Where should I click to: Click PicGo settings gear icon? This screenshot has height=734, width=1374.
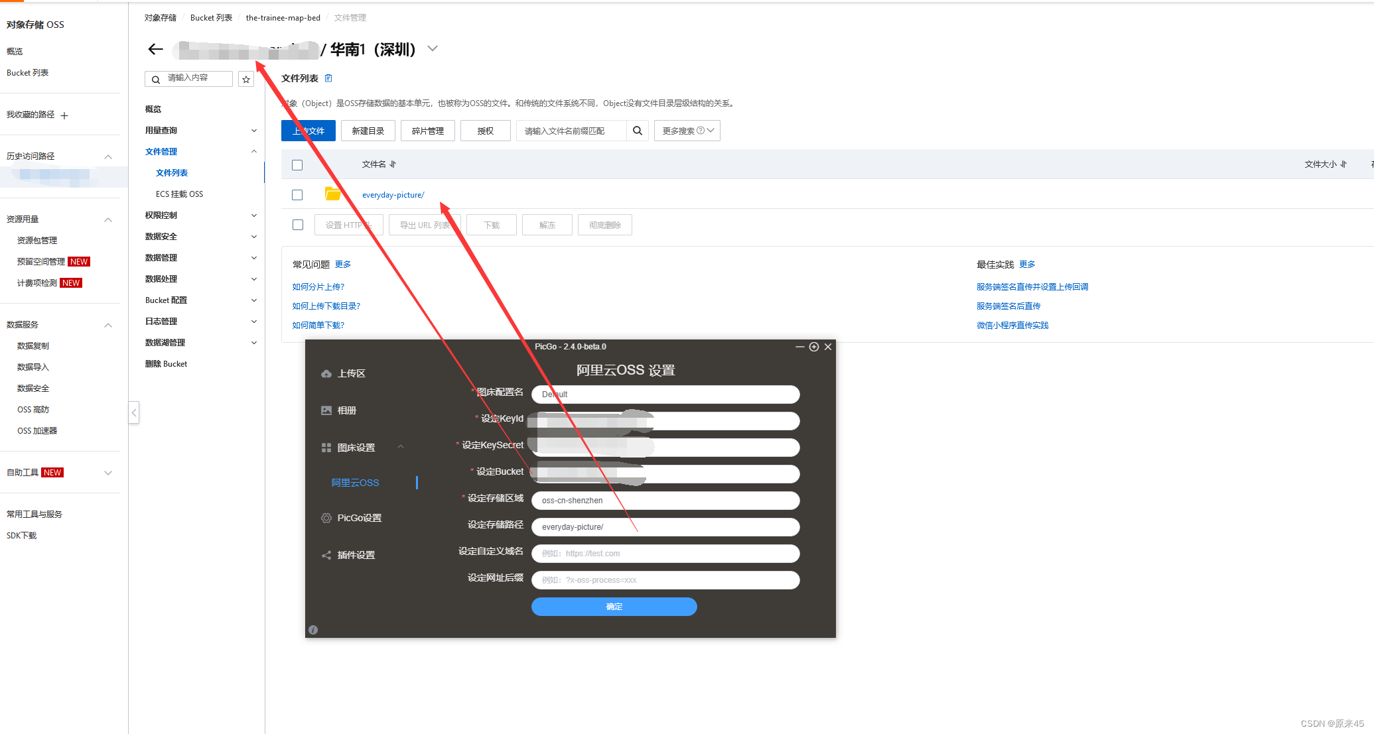pyautogui.click(x=326, y=518)
